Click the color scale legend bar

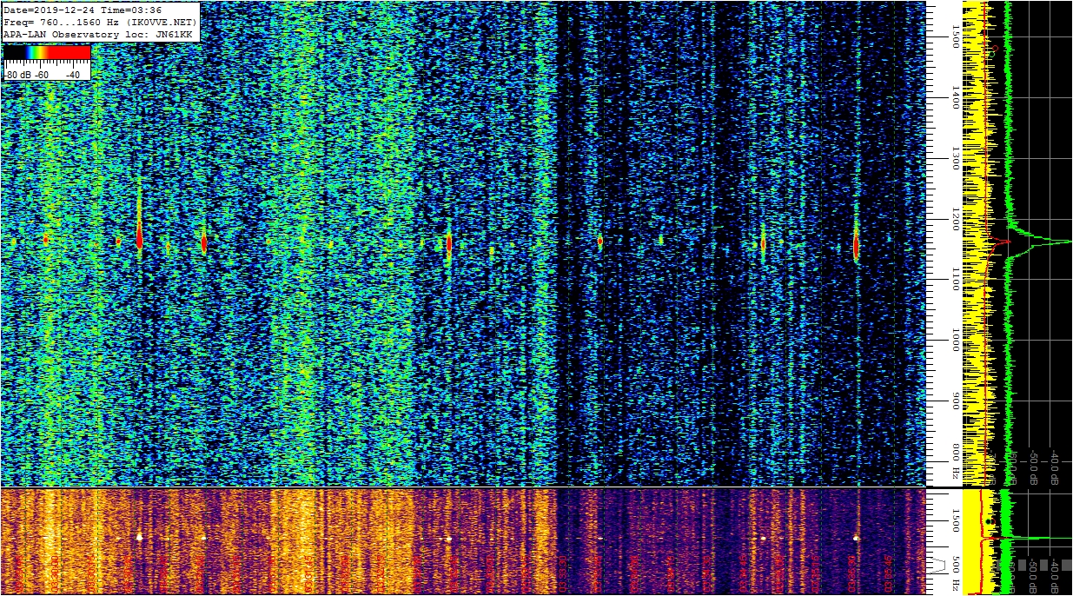(47, 53)
